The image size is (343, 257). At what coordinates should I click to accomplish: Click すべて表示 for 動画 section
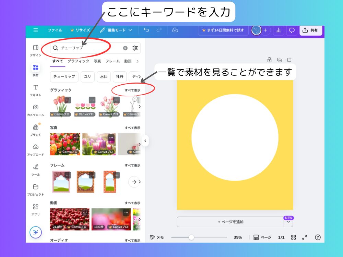tap(132, 203)
